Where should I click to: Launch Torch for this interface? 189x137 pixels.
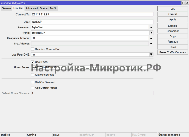coord(173,47)
